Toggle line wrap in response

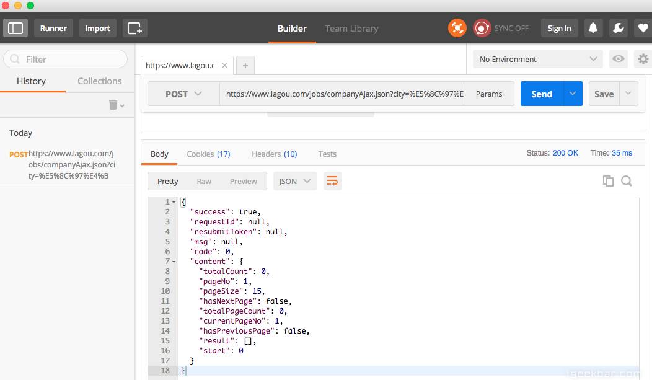click(x=332, y=181)
